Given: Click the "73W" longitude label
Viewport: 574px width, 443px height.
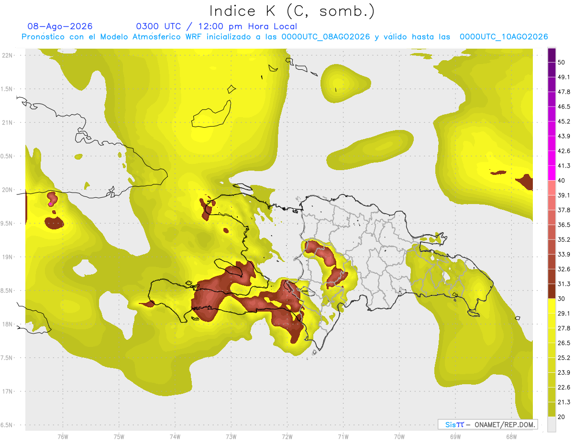Looking at the screenshot, I should (x=231, y=436).
